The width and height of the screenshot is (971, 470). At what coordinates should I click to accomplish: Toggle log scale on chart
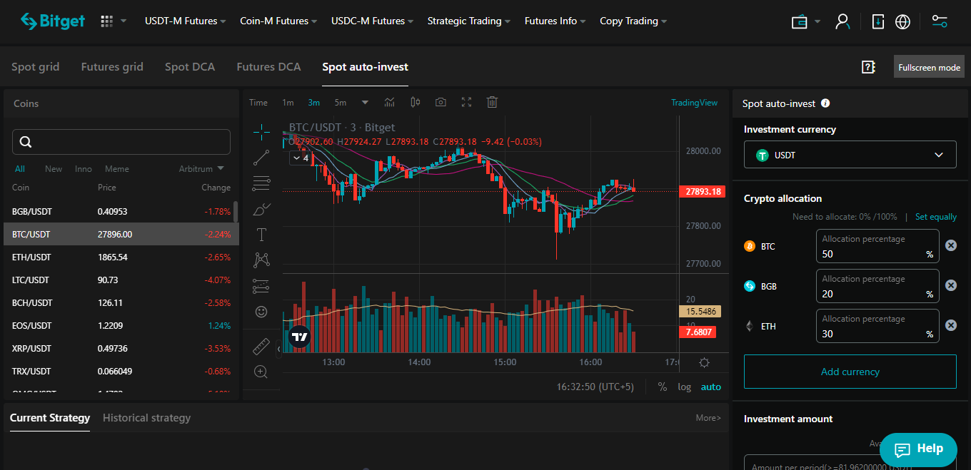coord(685,387)
